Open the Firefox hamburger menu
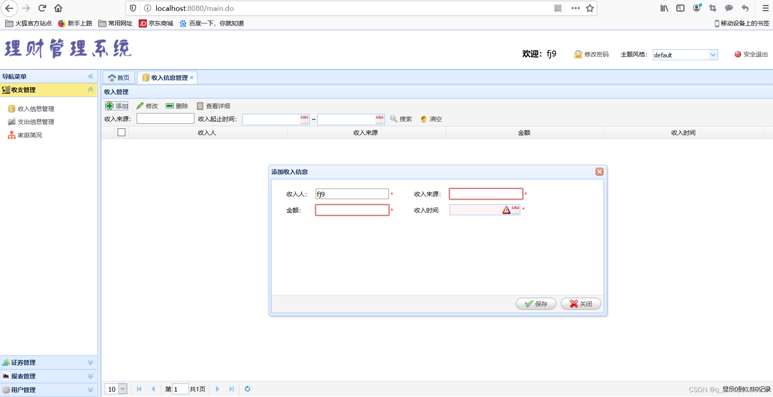 tap(765, 8)
